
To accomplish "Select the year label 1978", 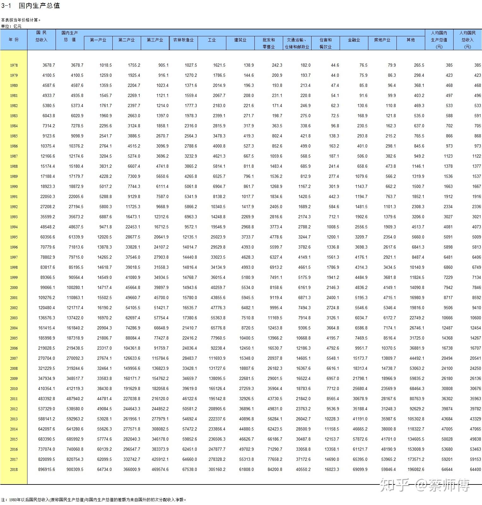I will 14,65.
